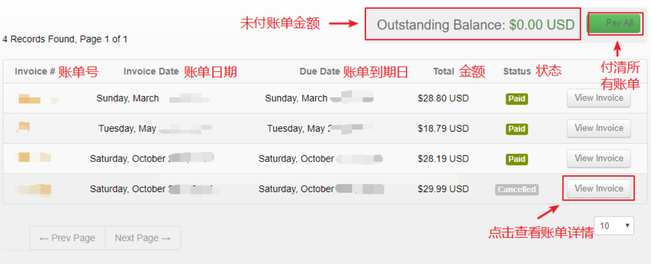The width and height of the screenshot is (651, 264).
Task: Click the Outstanding Balance $0.00 USD amount
Action: click(542, 25)
